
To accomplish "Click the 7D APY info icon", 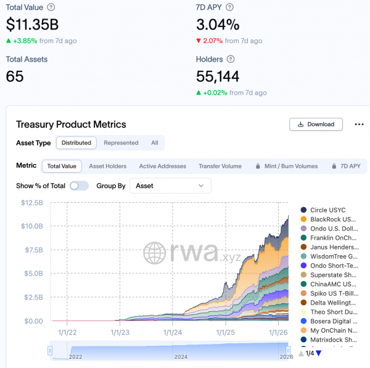I will point(229,7).
